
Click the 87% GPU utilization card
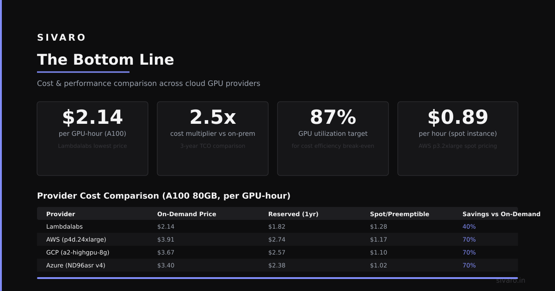[333, 139]
